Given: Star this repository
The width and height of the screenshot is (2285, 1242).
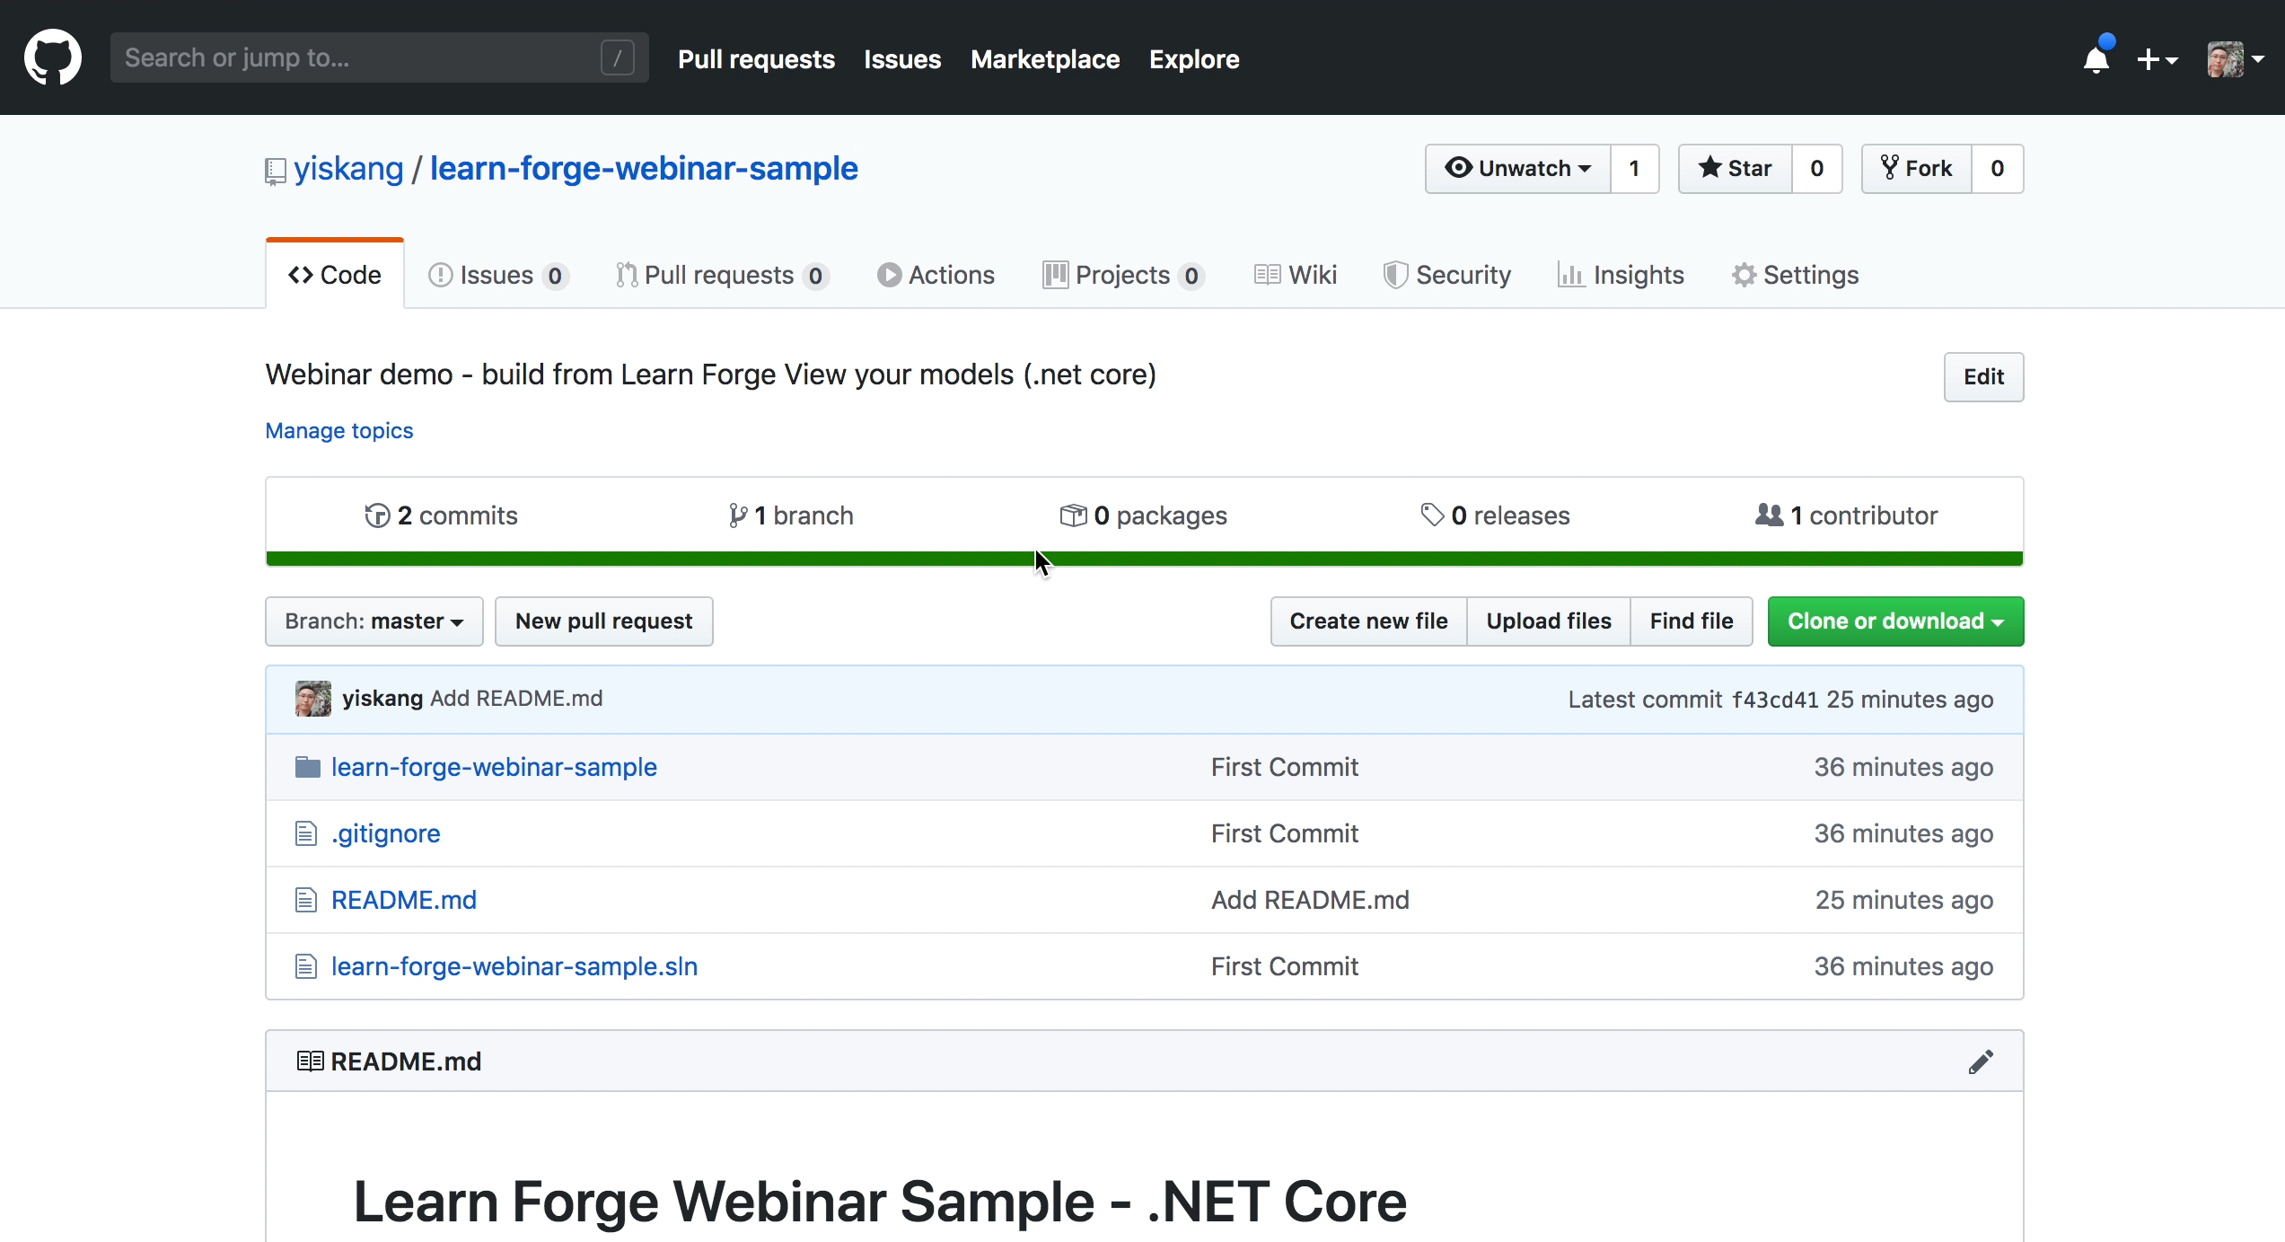Looking at the screenshot, I should 1736,168.
